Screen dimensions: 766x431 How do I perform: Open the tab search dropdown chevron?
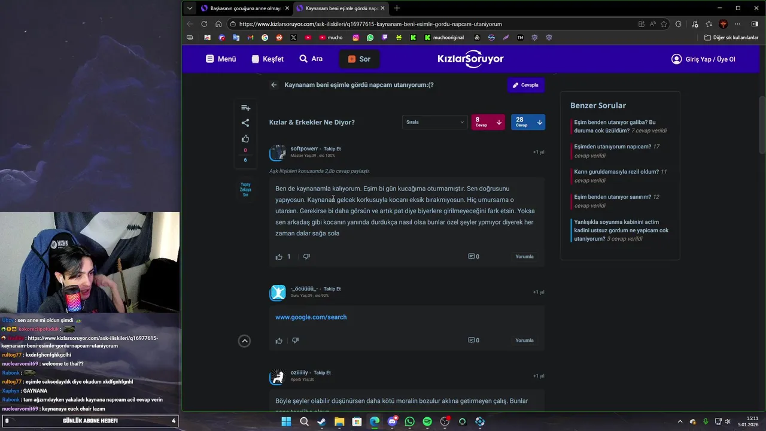tap(190, 8)
